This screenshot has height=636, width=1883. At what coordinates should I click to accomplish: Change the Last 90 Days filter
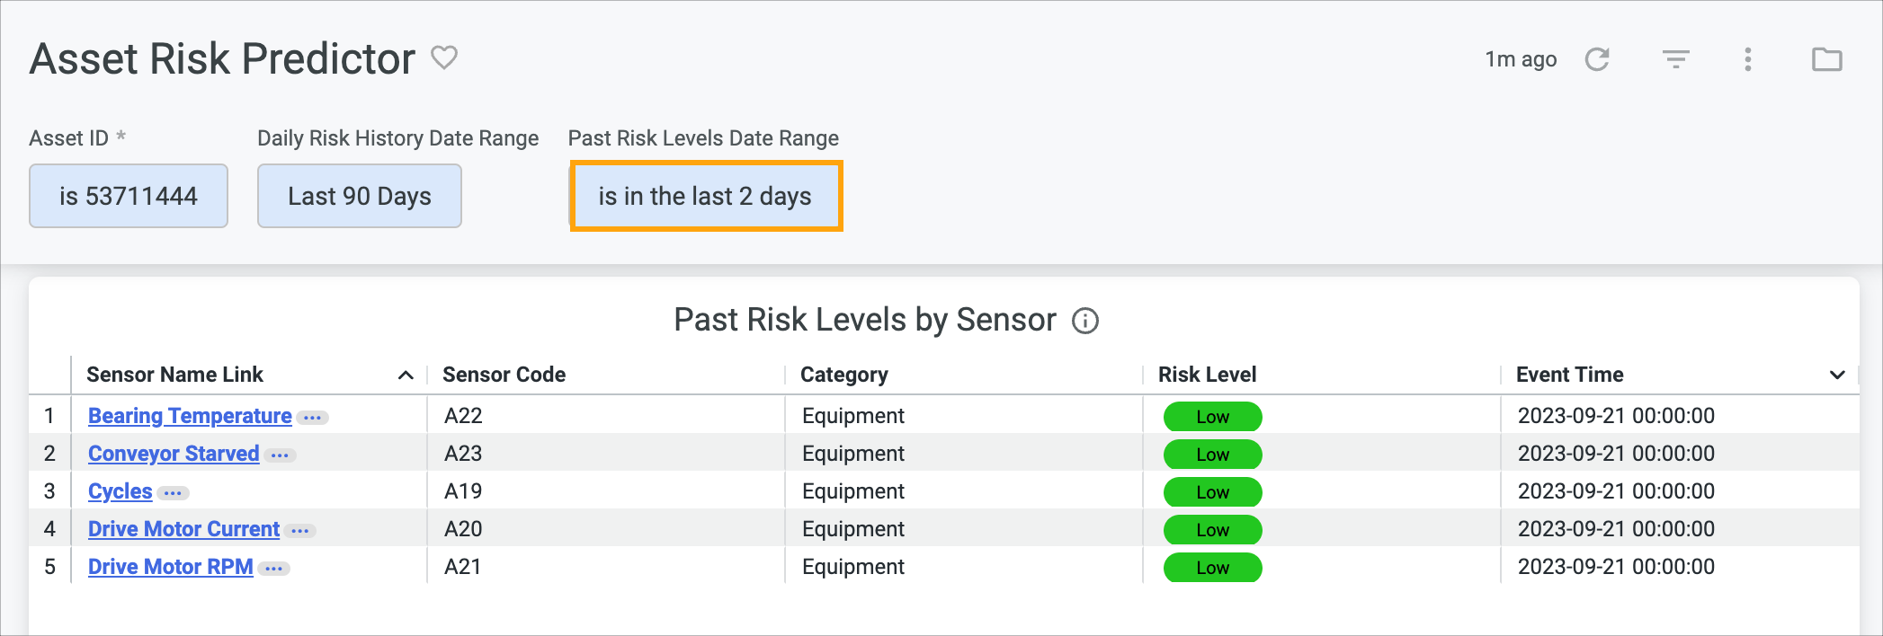(360, 196)
